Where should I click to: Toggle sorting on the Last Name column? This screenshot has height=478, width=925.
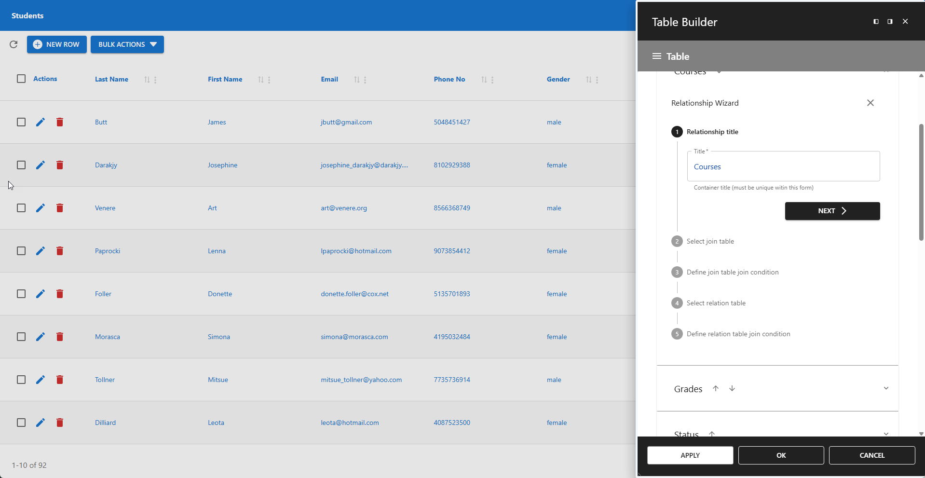147,80
